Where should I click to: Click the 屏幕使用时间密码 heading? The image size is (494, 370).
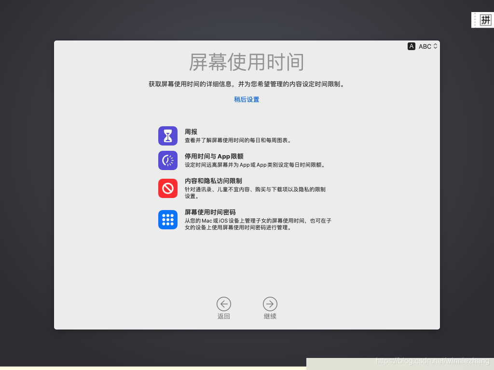210,212
